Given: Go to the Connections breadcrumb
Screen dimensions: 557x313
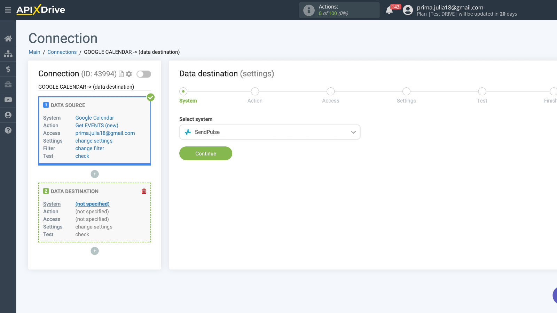Looking at the screenshot, I should click(62, 52).
